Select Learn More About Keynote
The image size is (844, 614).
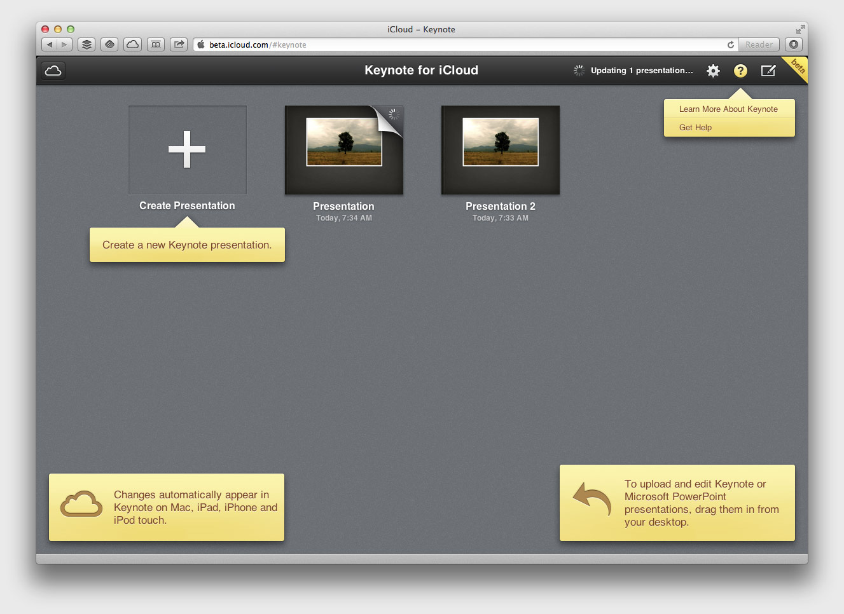(x=729, y=109)
